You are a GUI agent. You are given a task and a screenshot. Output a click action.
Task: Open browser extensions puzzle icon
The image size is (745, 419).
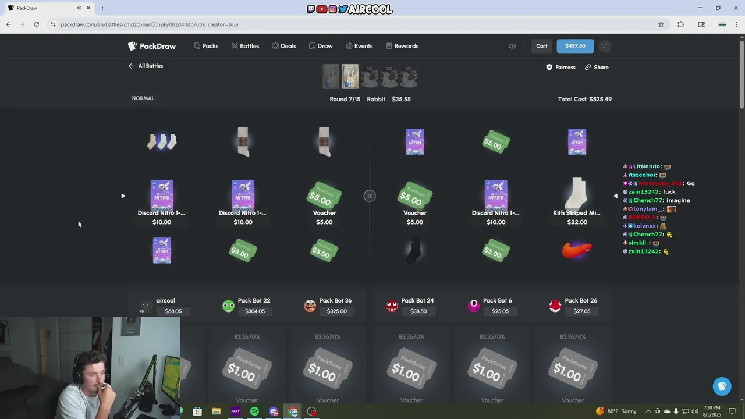pos(680,24)
